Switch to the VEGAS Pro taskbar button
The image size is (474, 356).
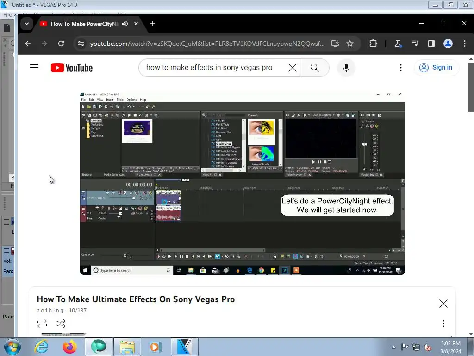coord(184,347)
